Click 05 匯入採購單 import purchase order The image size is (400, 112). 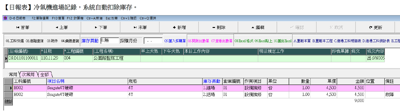[x=175, y=41]
